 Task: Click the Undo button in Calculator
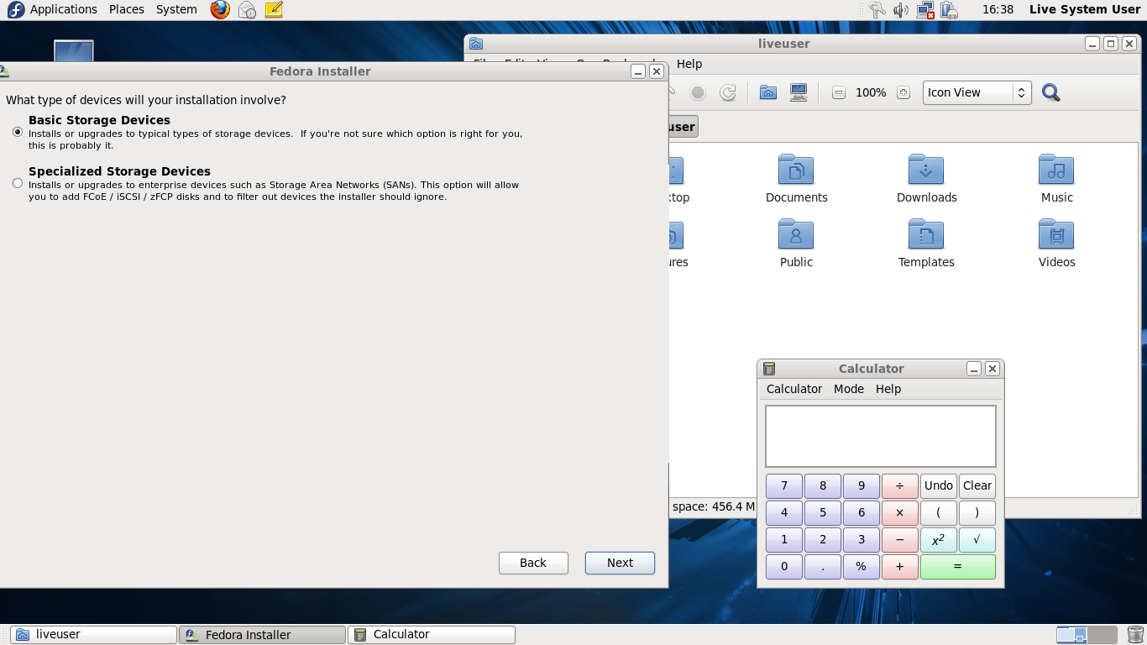[939, 485]
